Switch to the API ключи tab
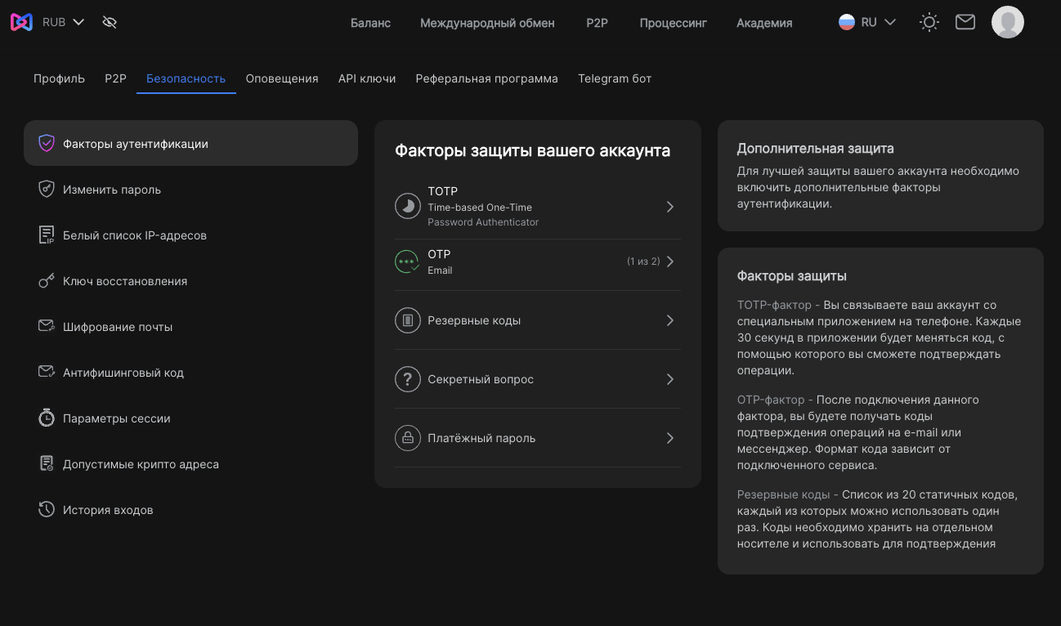The height and width of the screenshot is (626, 1061). (x=367, y=78)
